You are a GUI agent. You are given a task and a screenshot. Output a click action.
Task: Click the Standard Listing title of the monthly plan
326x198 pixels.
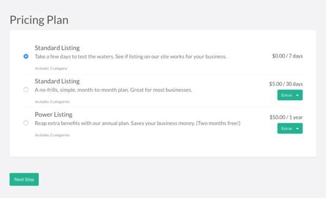click(x=57, y=81)
